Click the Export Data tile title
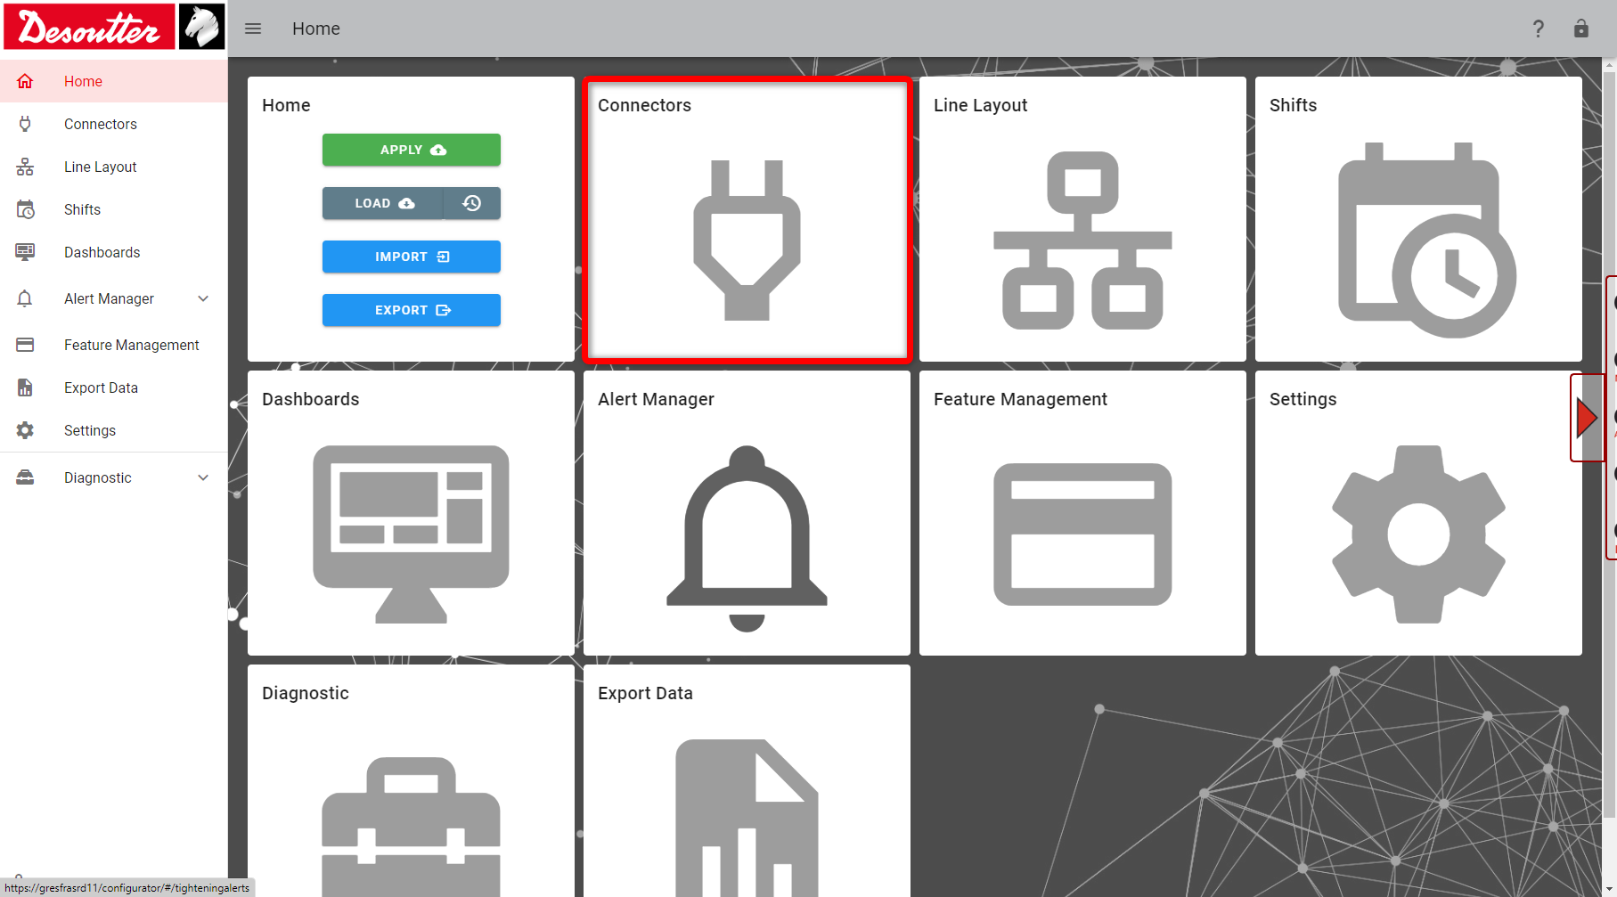 pyautogui.click(x=645, y=693)
